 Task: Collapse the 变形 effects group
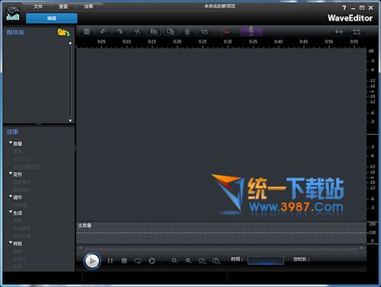pos(11,174)
